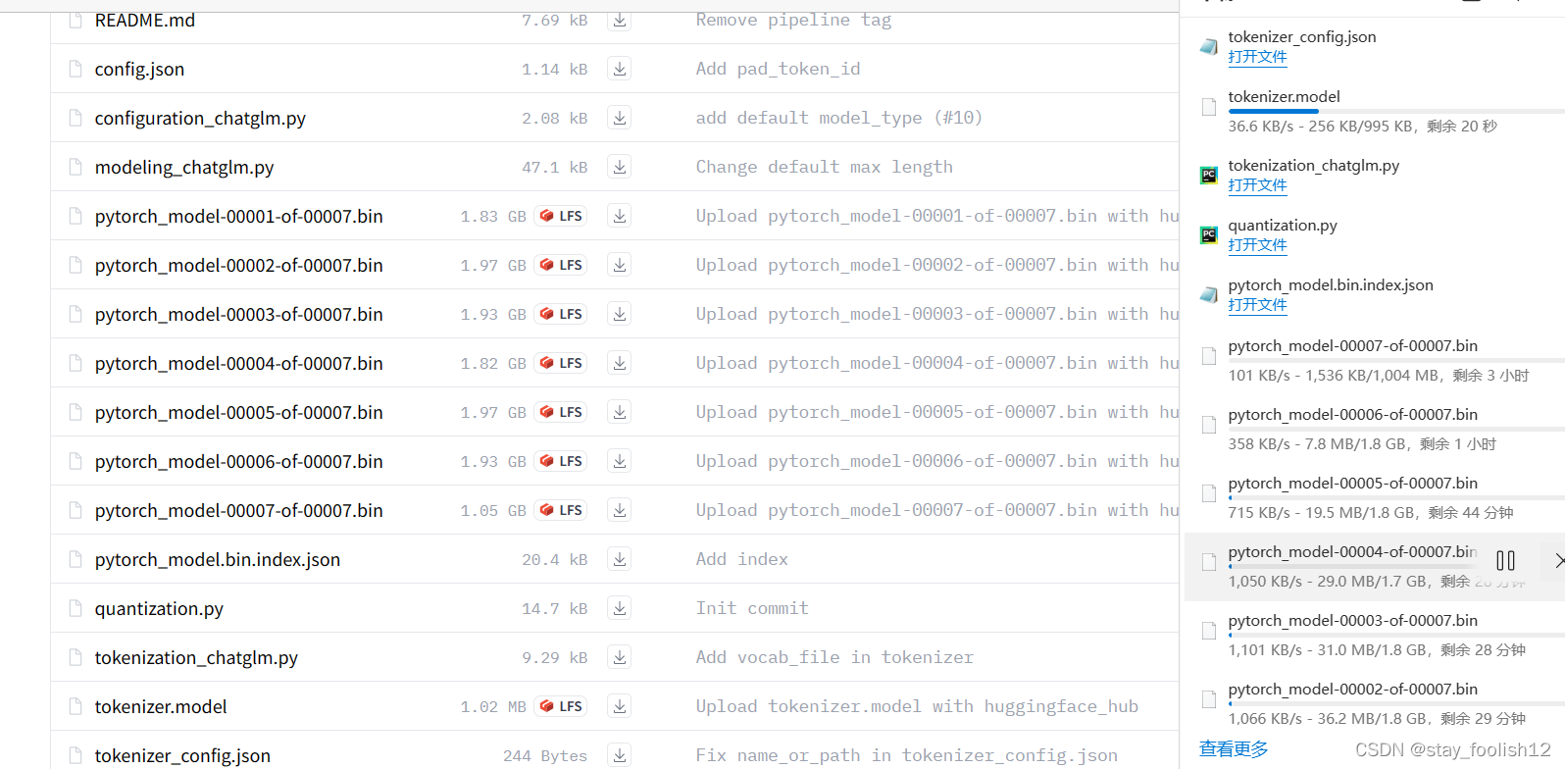Click file icon next to config.json
This screenshot has height=769, width=1565.
pyautogui.click(x=76, y=69)
